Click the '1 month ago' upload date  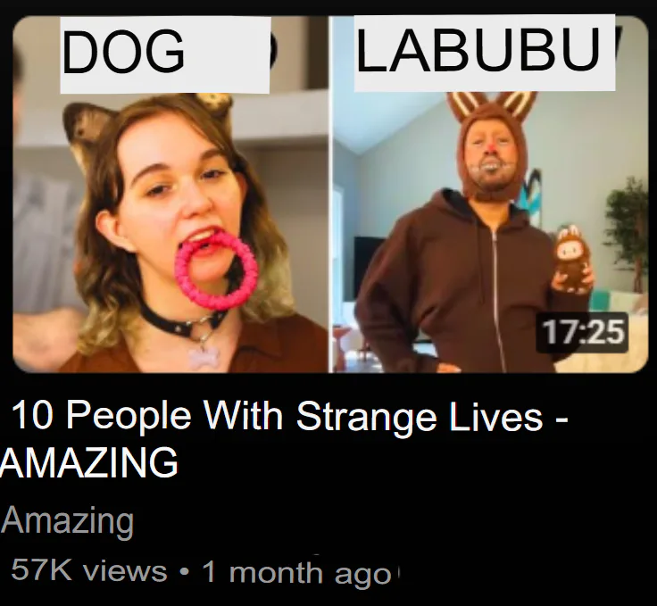[x=296, y=572]
